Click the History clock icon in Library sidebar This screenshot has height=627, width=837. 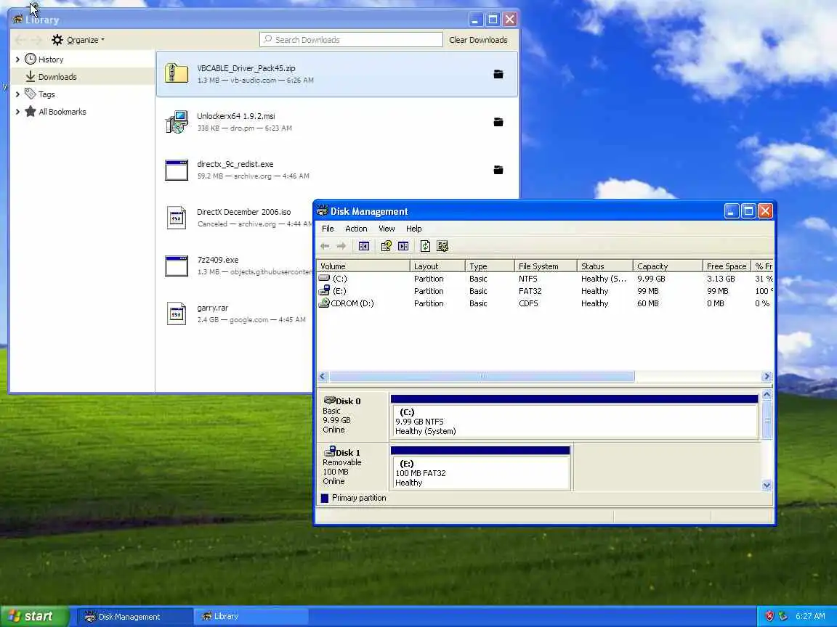[31, 60]
